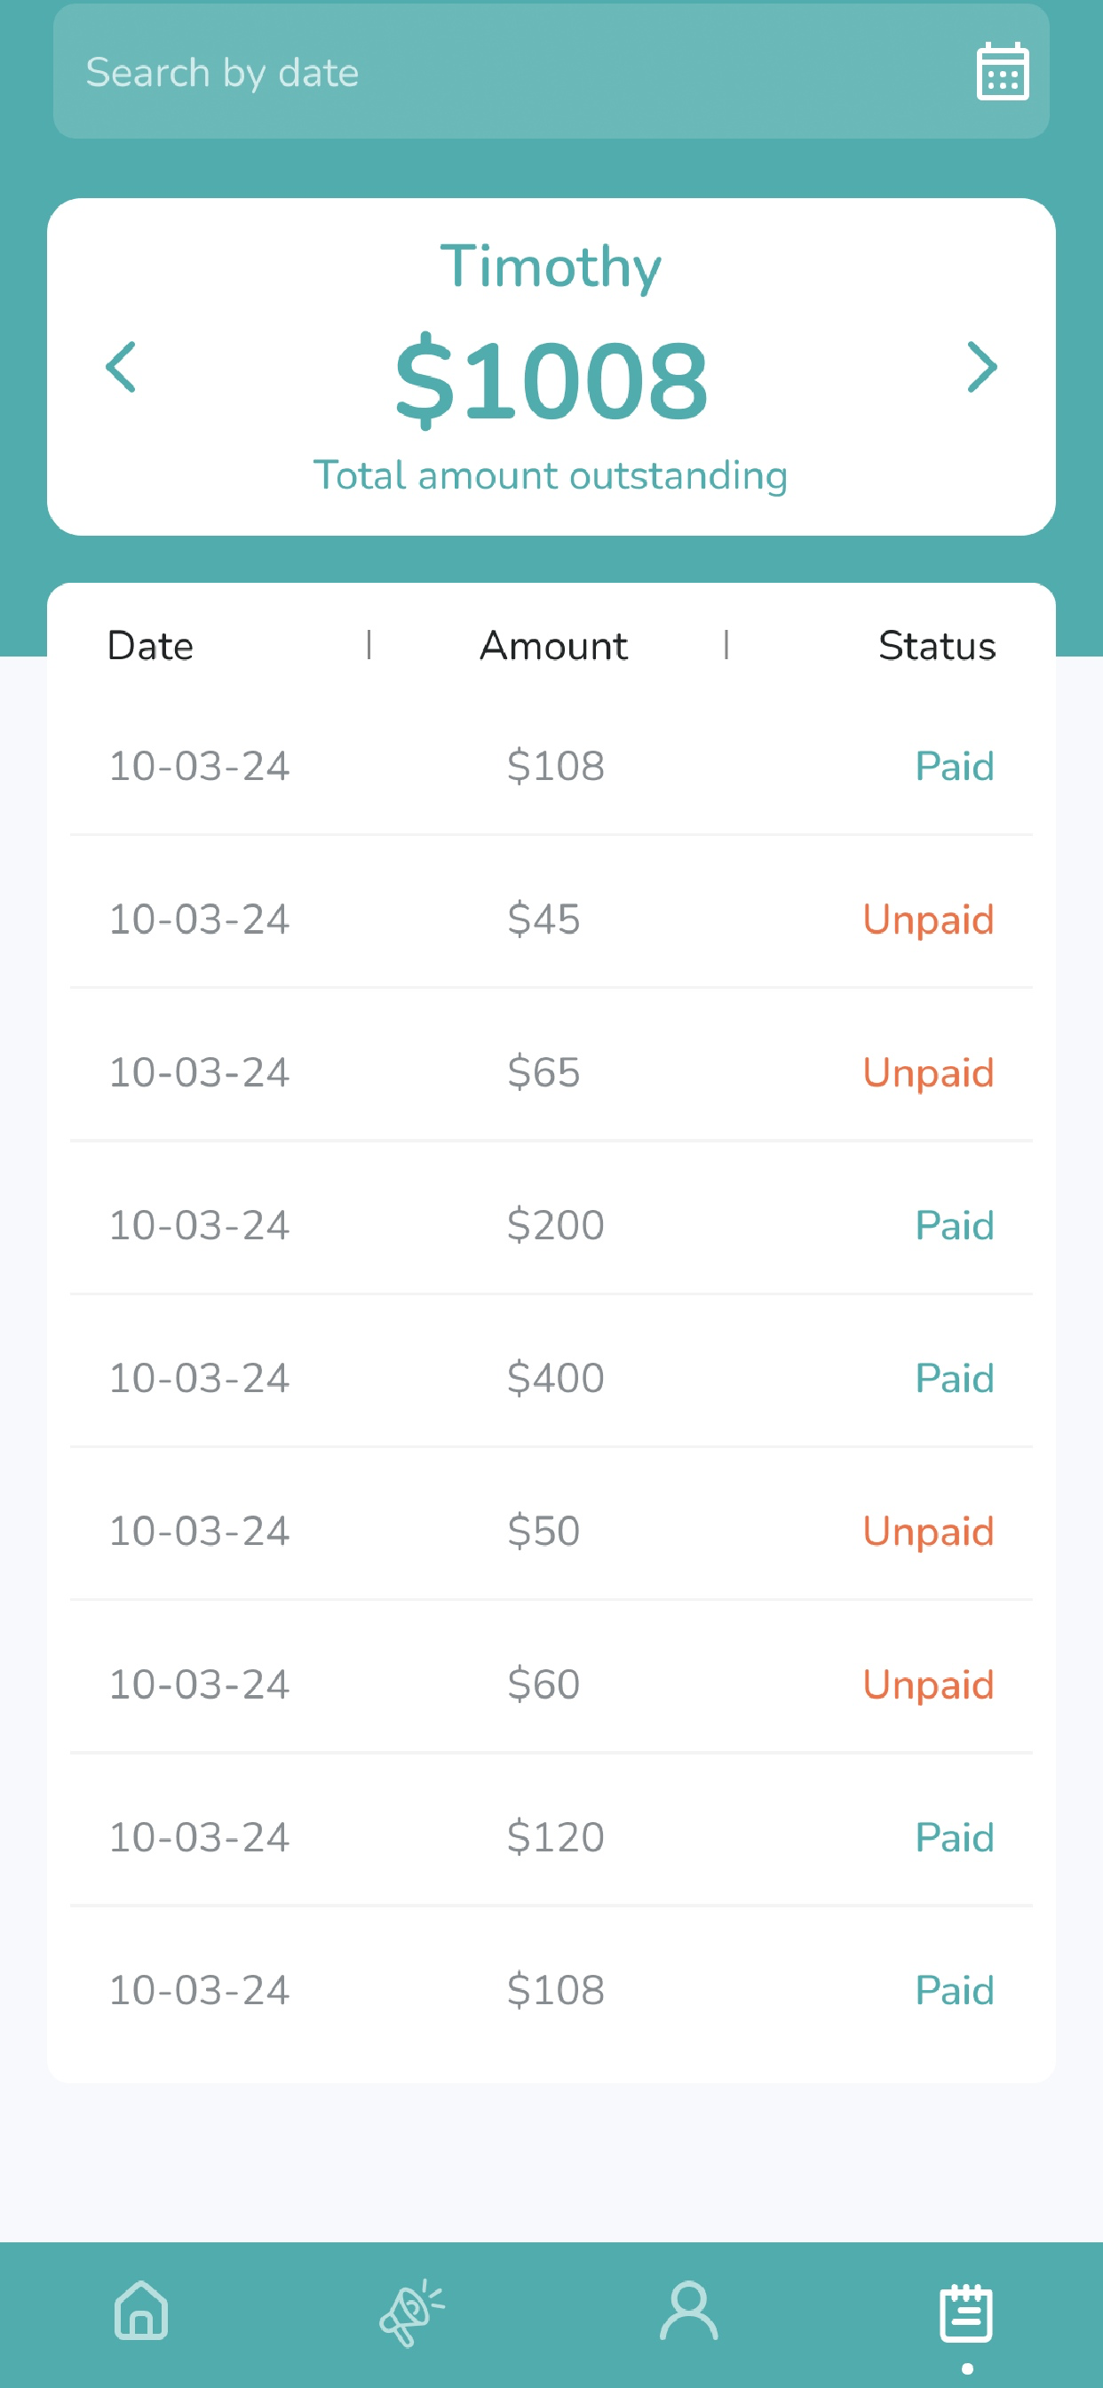The height and width of the screenshot is (2388, 1103).
Task: Select the $120 Paid row
Action: click(x=551, y=1836)
